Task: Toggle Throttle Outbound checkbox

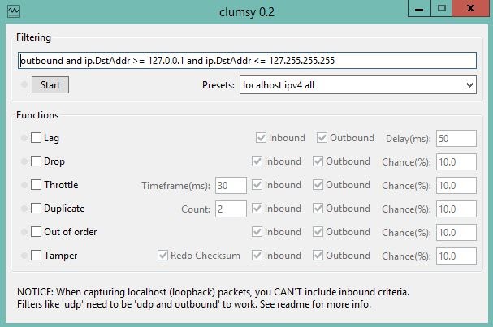Action: pyautogui.click(x=318, y=185)
